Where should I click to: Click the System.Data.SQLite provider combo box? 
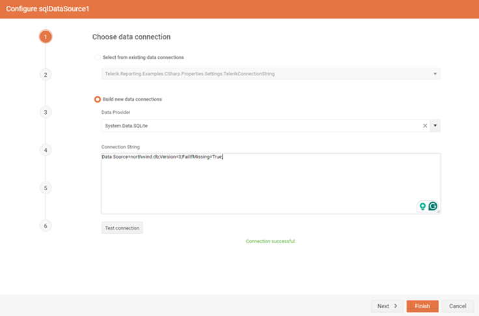click(x=260, y=126)
